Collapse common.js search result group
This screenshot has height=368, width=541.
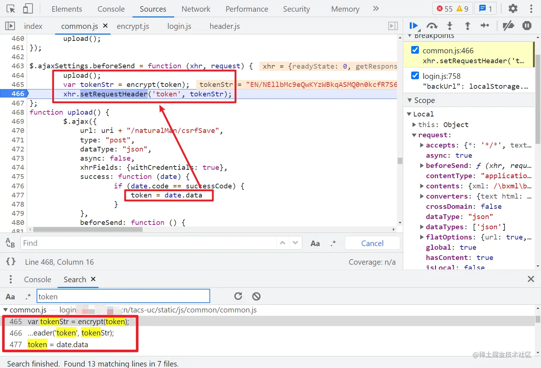tap(5, 310)
